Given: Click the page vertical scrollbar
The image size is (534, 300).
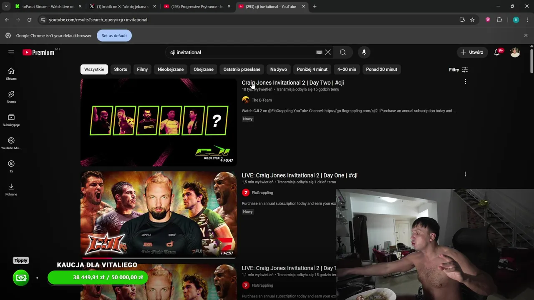Looking at the screenshot, I should (531, 60).
